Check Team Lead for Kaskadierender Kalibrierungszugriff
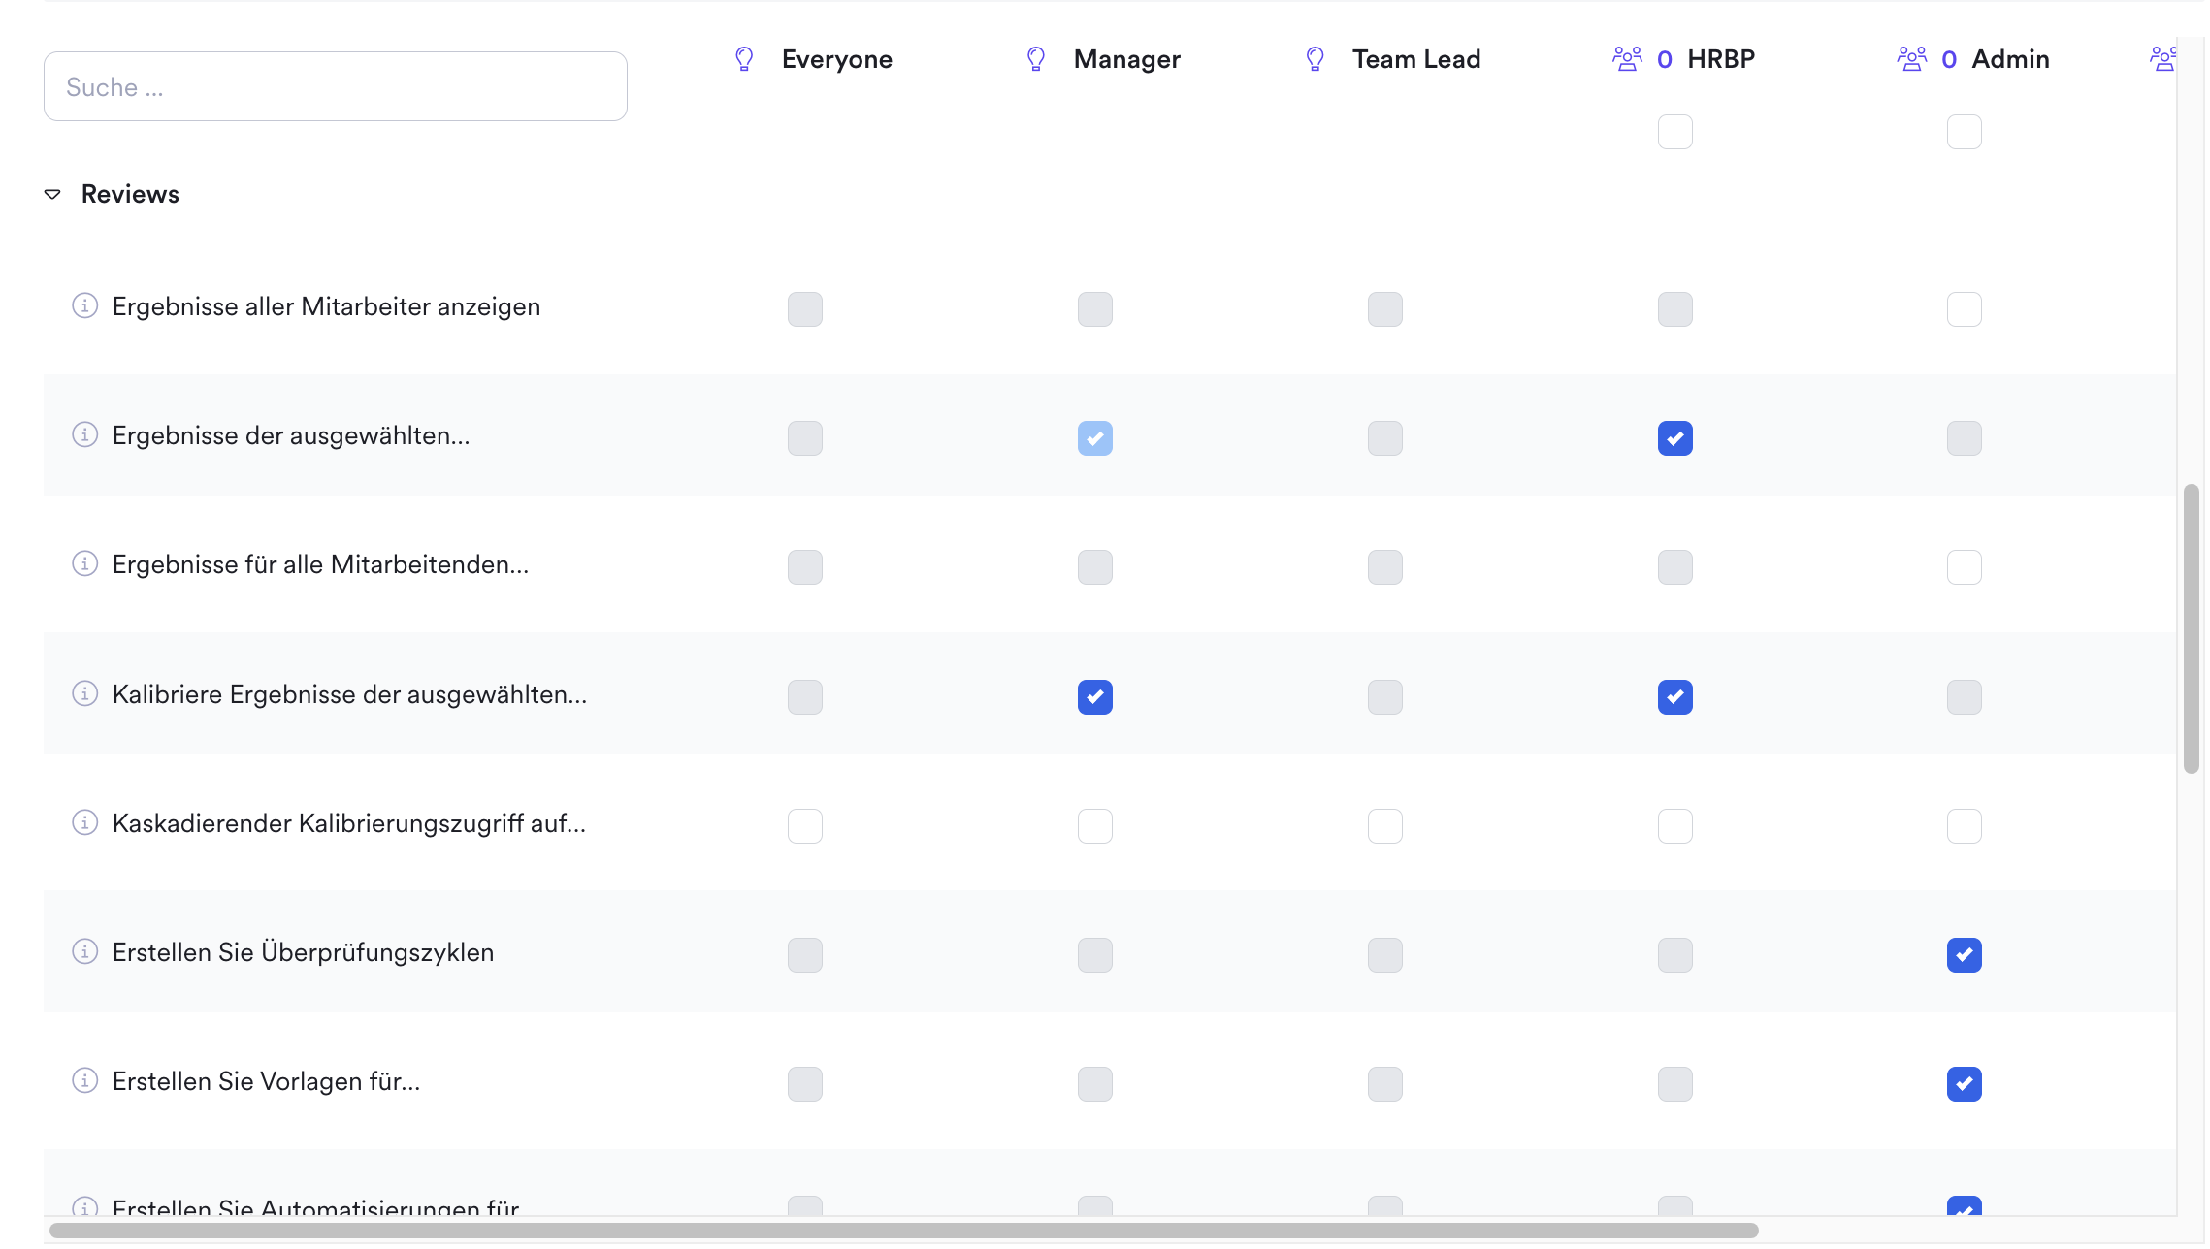This screenshot has width=2210, height=1249. pyautogui.click(x=1385, y=826)
